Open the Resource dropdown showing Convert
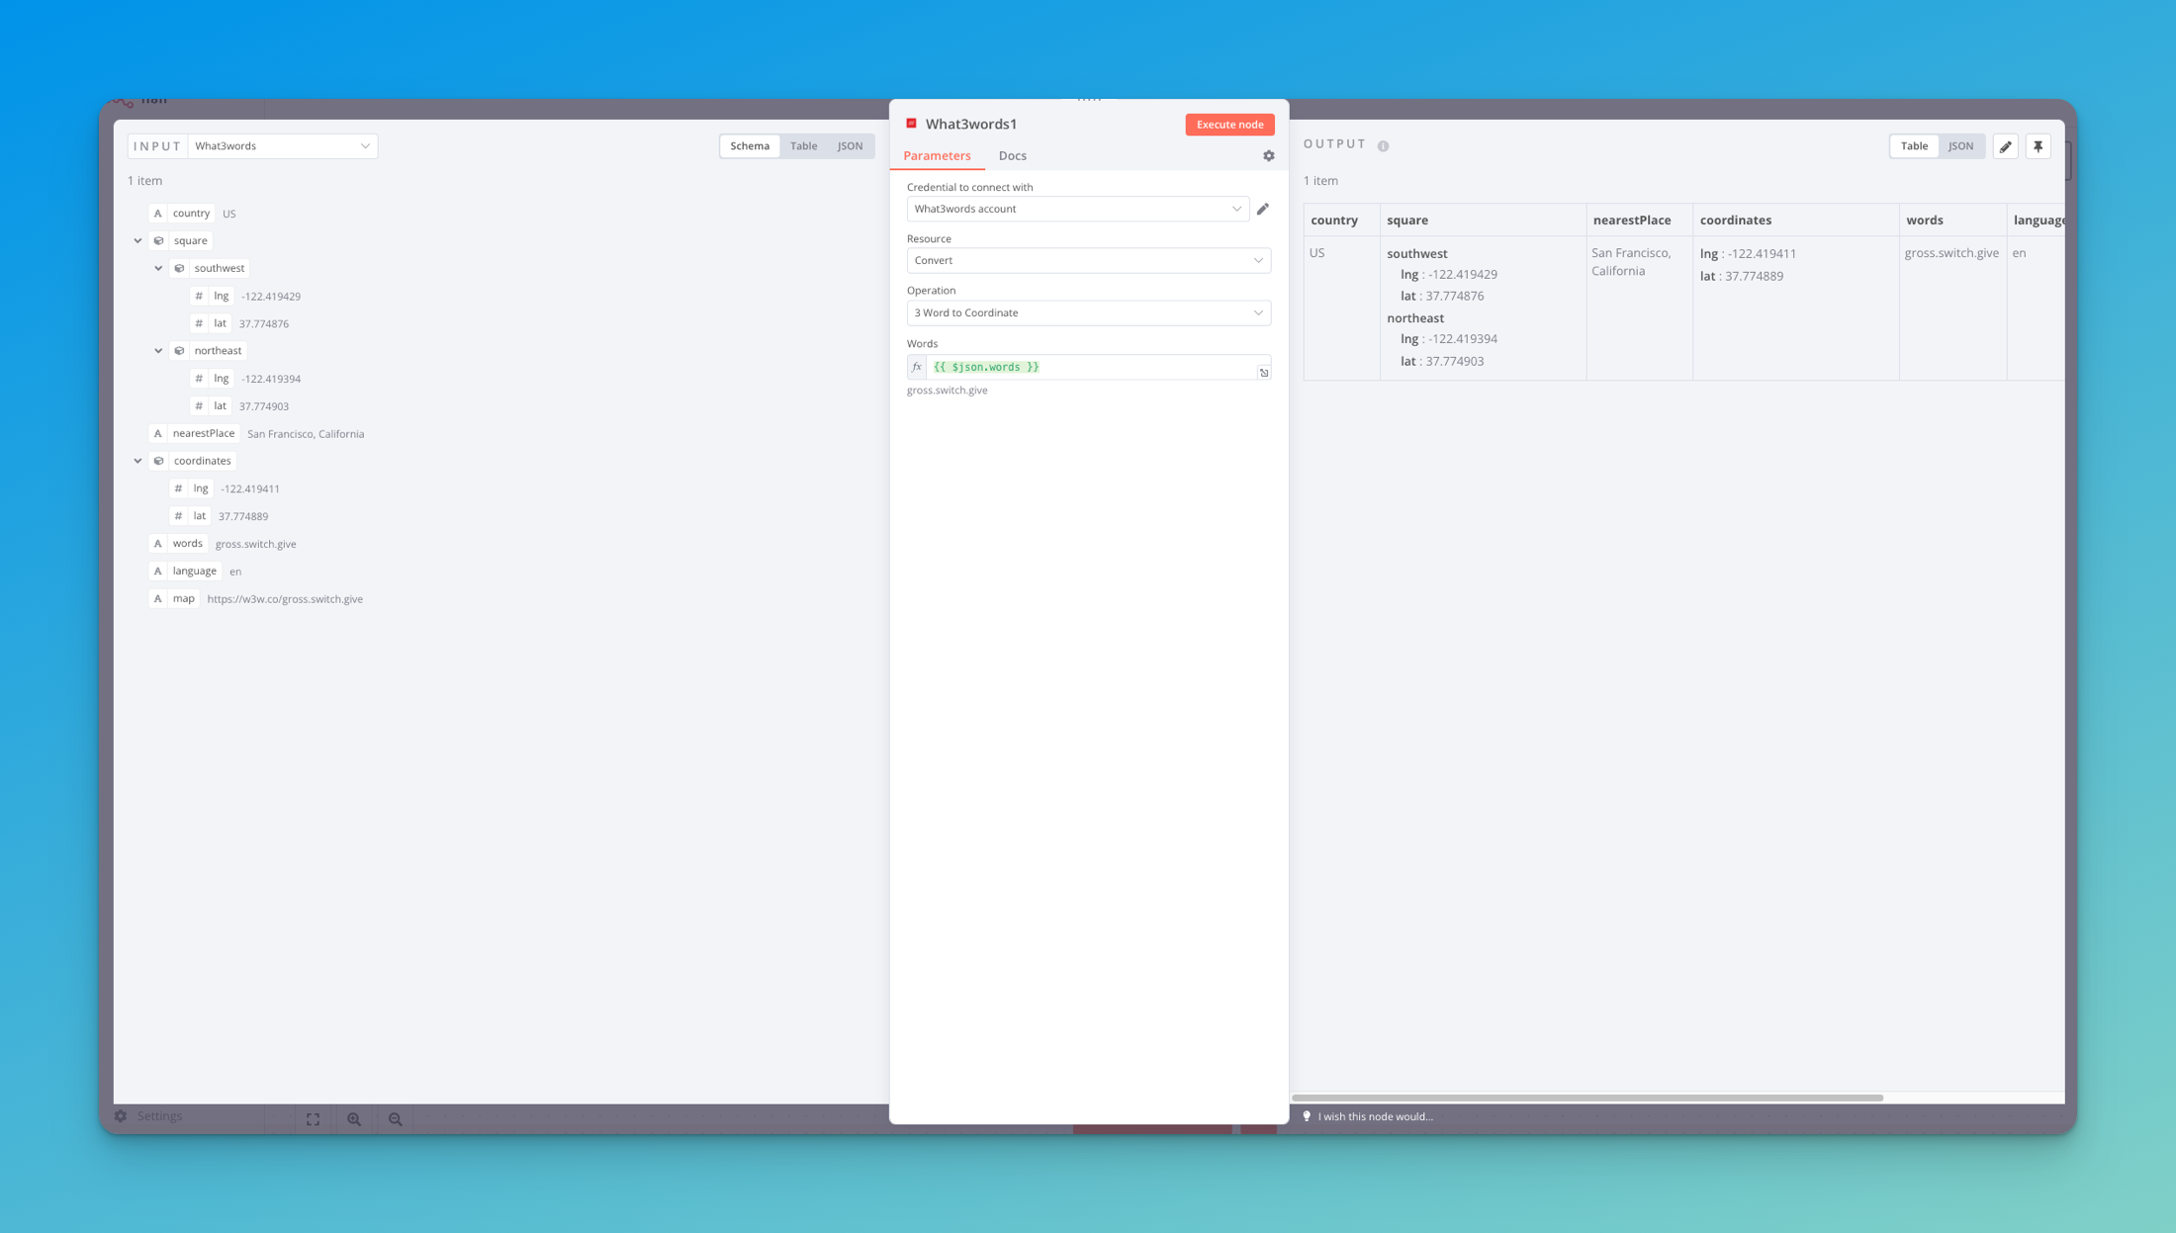Image resolution: width=2176 pixels, height=1233 pixels. click(x=1088, y=261)
